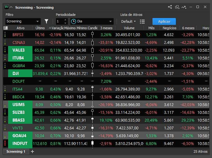Image resolution: width=212 pixels, height=158 pixels.
Task: Select the DOLPT ticker
Action: click(x=18, y=81)
